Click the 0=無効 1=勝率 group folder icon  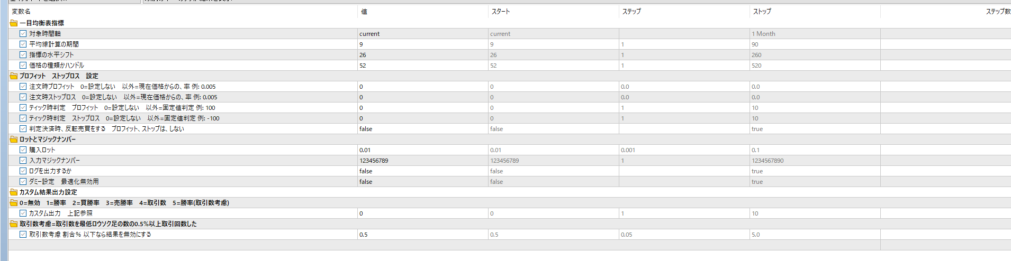[14, 203]
